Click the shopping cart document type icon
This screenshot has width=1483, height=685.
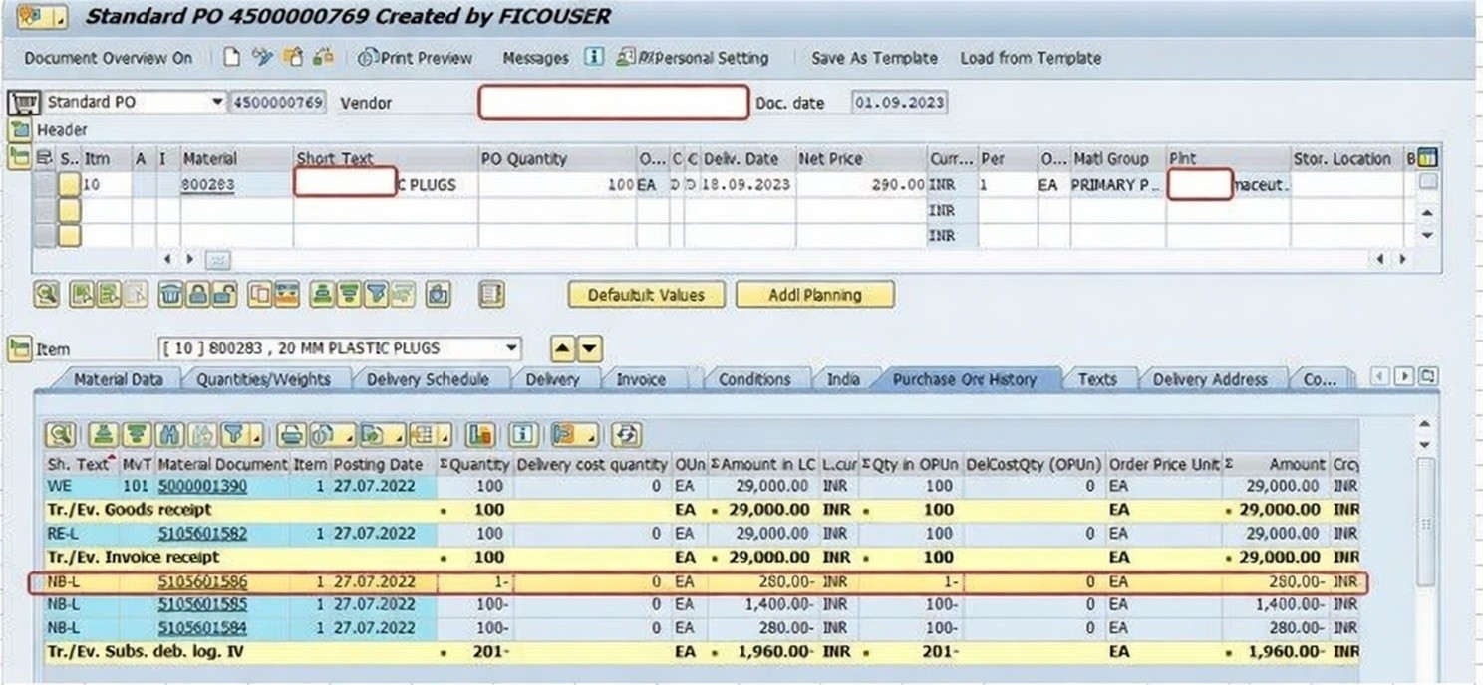[24, 103]
